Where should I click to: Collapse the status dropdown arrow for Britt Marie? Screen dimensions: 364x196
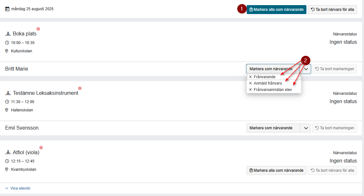click(306, 69)
